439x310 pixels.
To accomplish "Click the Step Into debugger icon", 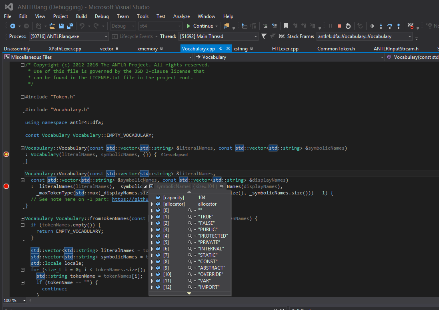I will pyautogui.click(x=381, y=26).
